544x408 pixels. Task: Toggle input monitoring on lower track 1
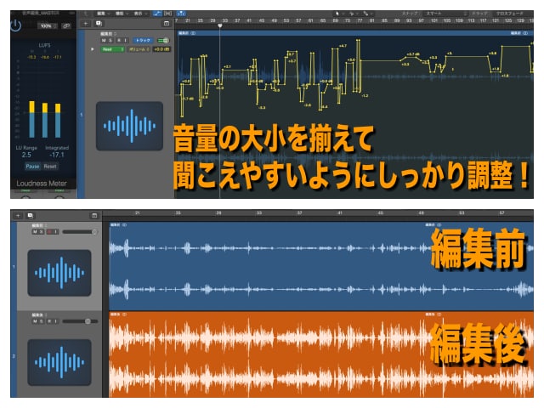tap(56, 232)
